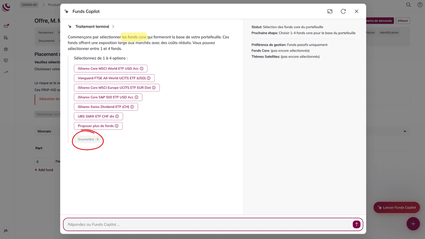The image size is (425, 239).
Task: Select iShares Core MSCI Europe UCITS ETF option
Action: (x=114, y=88)
